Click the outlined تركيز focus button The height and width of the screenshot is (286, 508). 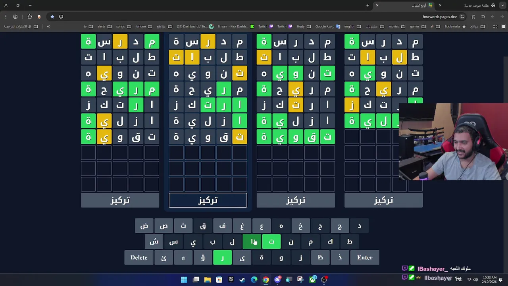click(208, 200)
